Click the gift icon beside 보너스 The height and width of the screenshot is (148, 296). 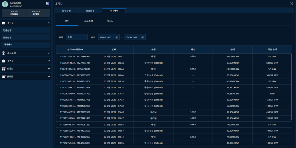[4, 69]
